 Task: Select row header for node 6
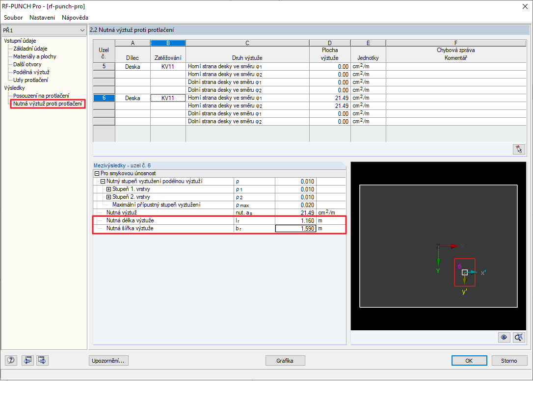coord(104,98)
